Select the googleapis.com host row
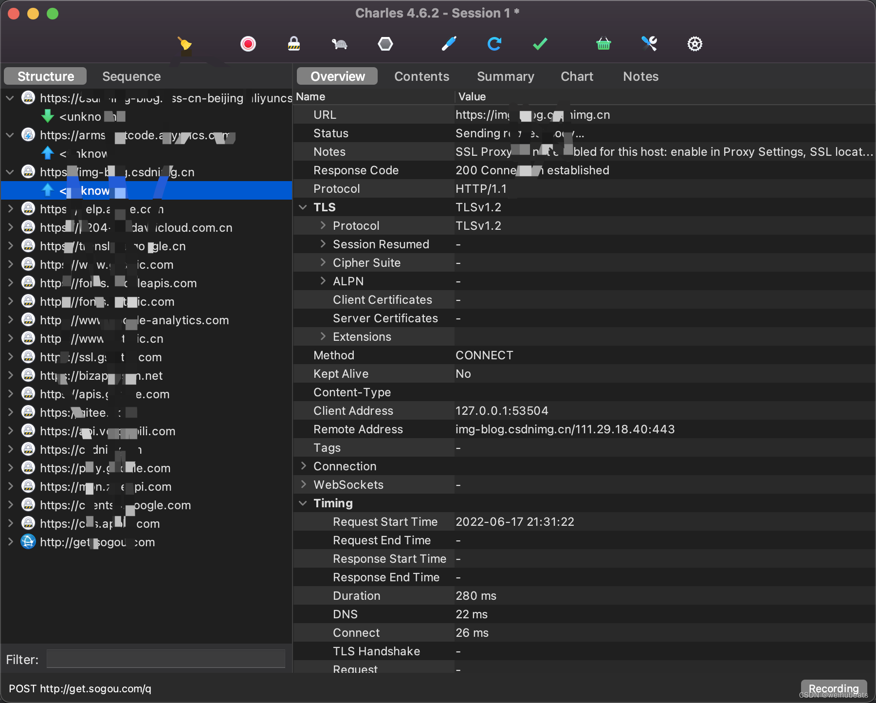This screenshot has height=703, width=876. pos(146,283)
